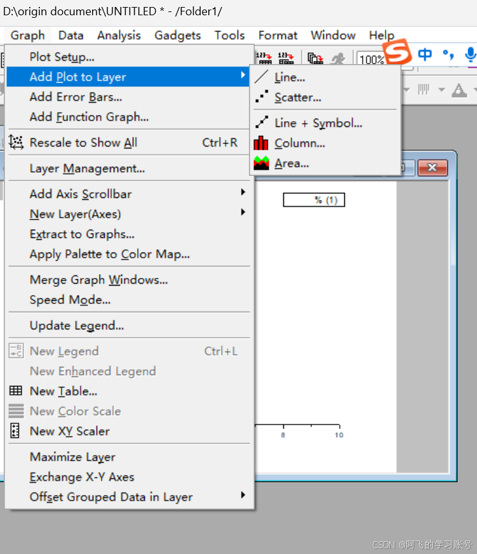Click the second import data toolbar icon
477x554 pixels.
(286, 58)
